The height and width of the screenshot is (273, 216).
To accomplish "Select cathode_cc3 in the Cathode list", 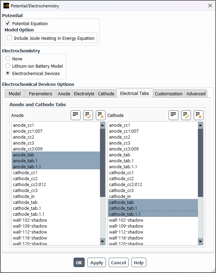I will coord(153,190).
